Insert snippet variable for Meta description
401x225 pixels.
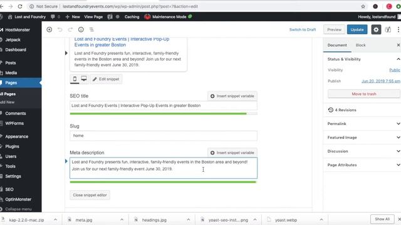click(232, 152)
